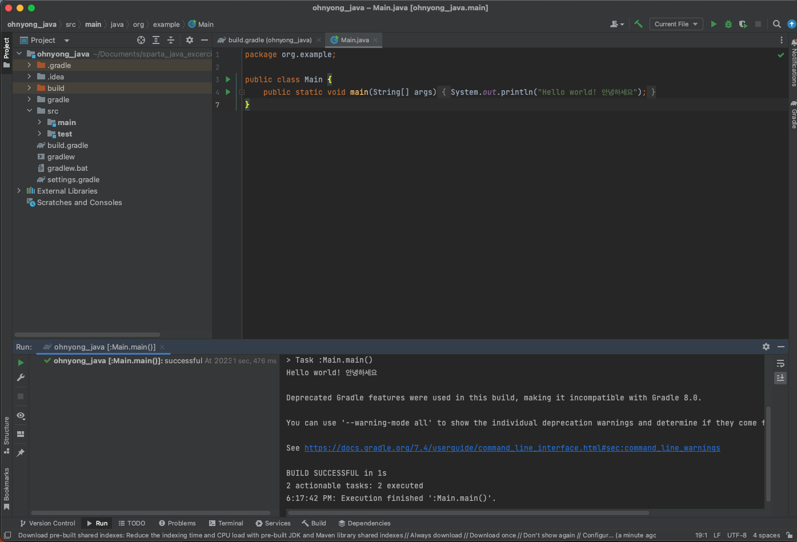Open the Gradle docs command line link
Image resolution: width=797 pixels, height=542 pixels.
coord(512,448)
